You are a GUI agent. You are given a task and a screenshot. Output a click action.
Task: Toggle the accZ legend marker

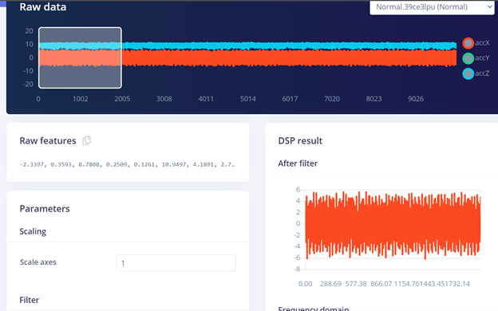[x=468, y=73]
